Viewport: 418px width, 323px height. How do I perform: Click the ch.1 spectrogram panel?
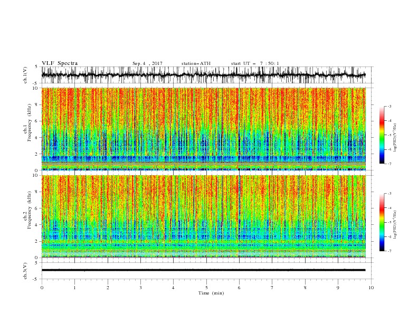(204, 129)
